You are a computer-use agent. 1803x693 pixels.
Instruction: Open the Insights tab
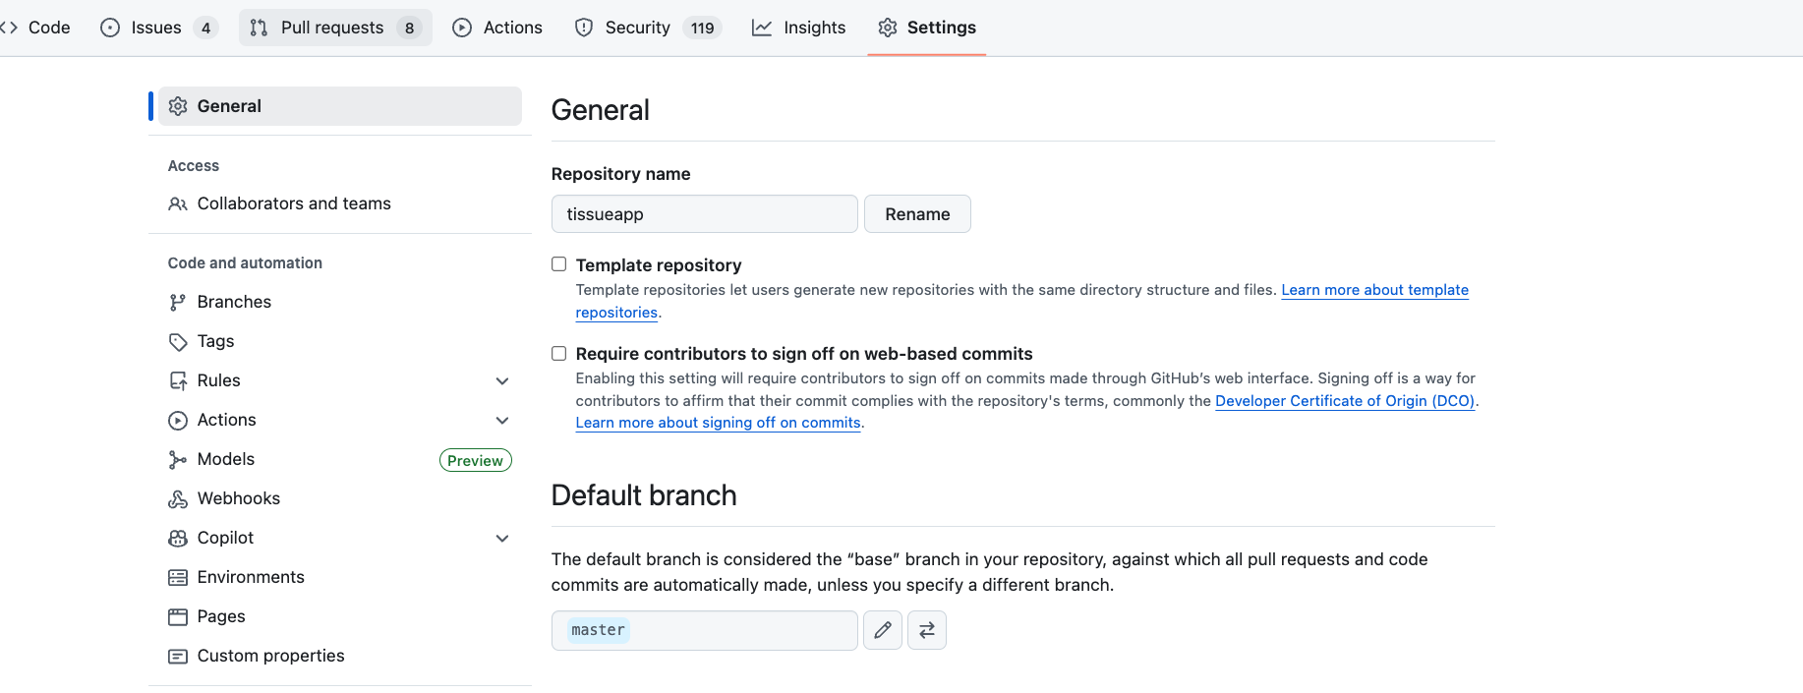pyautogui.click(x=799, y=28)
